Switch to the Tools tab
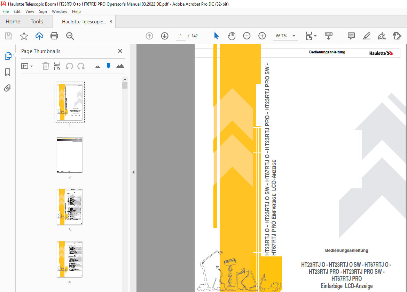This screenshot has height=292, width=407. tap(37, 22)
